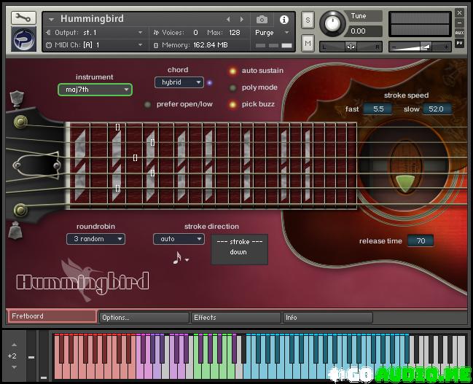Click the volume slider
The height and width of the screenshot is (384, 473).
[x=420, y=47]
